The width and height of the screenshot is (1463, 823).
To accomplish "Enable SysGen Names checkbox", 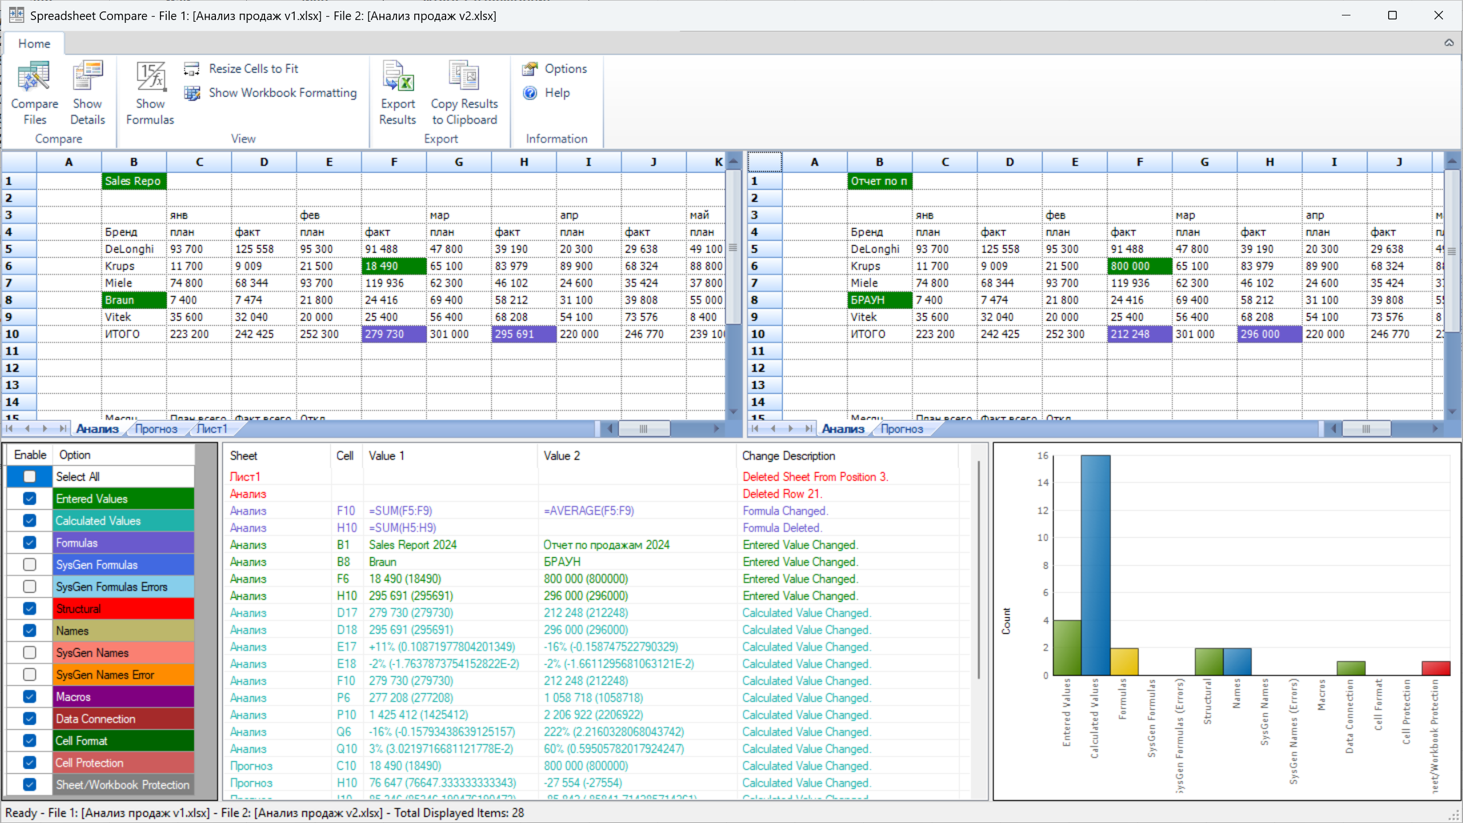I will point(30,653).
